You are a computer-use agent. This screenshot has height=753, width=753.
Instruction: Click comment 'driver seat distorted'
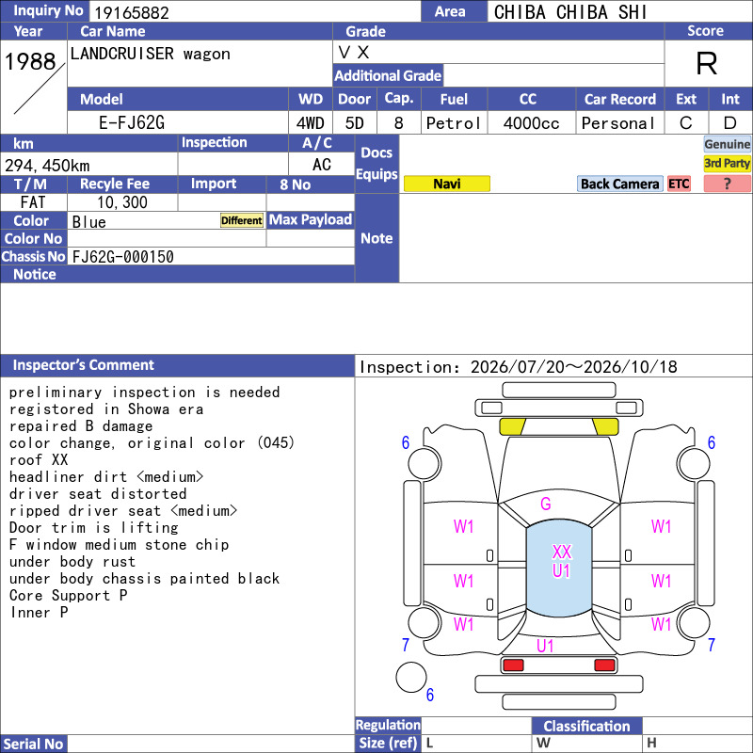point(98,493)
